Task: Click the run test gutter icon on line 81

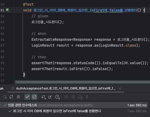Action: click(x=8, y=10)
